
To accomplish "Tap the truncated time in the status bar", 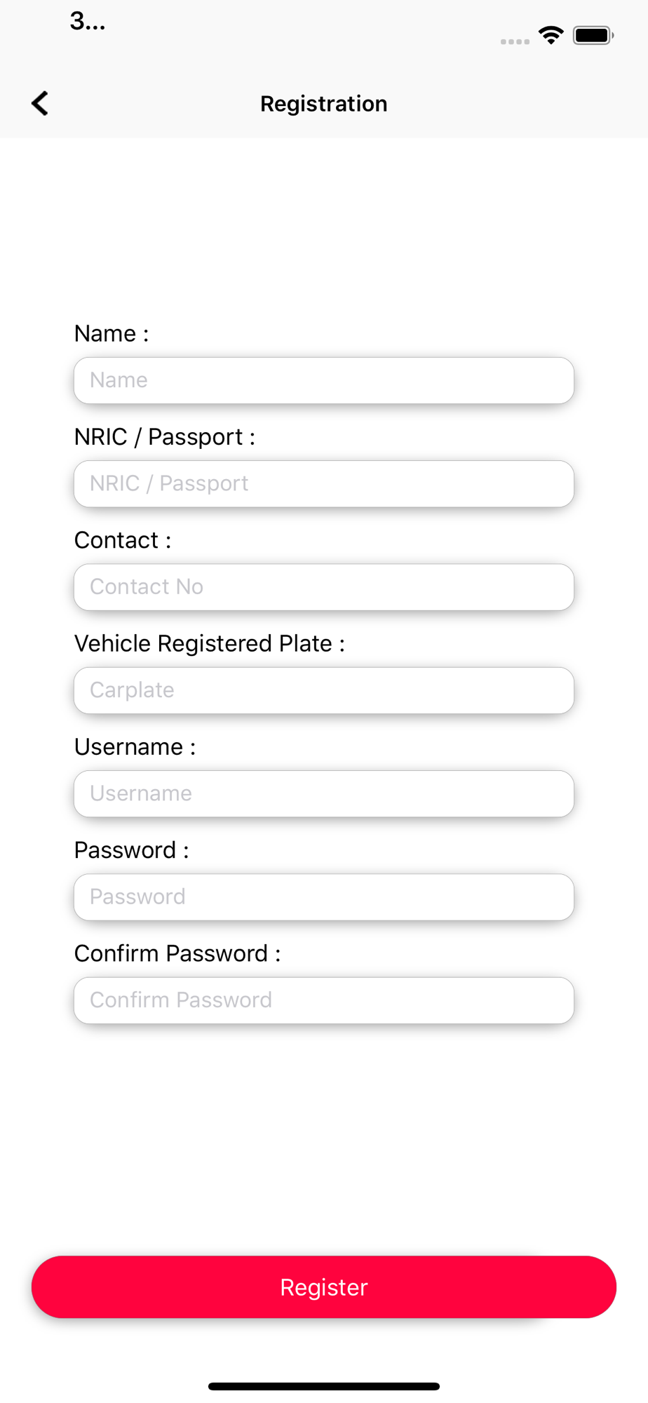I will click(88, 22).
